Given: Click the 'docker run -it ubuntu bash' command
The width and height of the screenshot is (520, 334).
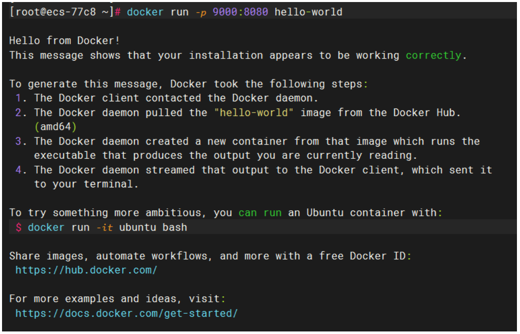Looking at the screenshot, I should tap(107, 228).
